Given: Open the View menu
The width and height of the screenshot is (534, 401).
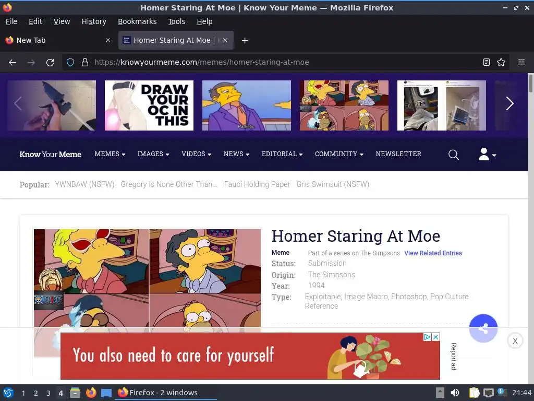Looking at the screenshot, I should (x=62, y=21).
